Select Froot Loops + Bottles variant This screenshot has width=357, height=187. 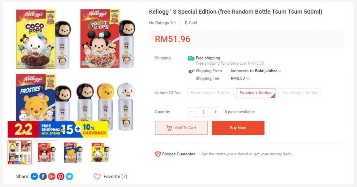(210, 93)
